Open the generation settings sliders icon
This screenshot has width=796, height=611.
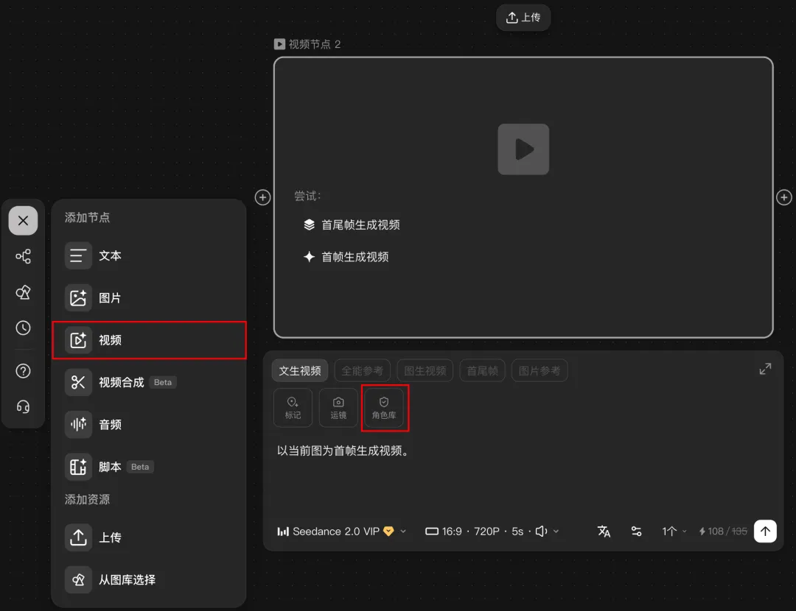tap(636, 531)
